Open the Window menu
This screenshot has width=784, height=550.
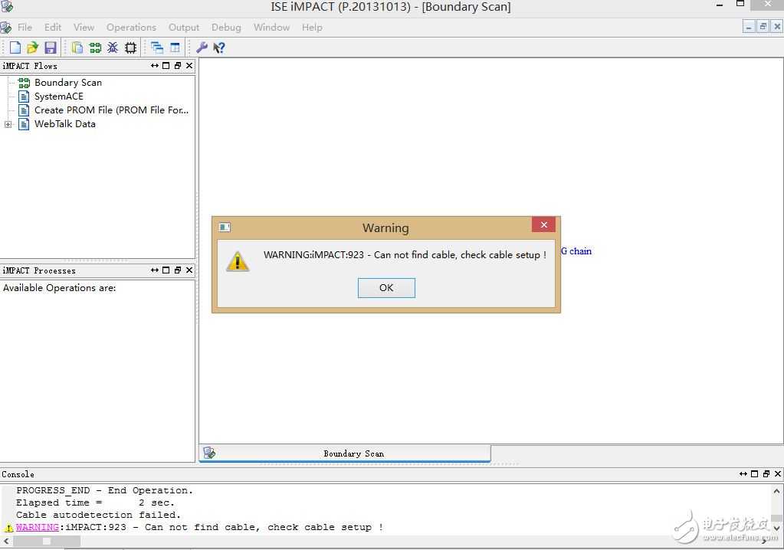pyautogui.click(x=271, y=28)
